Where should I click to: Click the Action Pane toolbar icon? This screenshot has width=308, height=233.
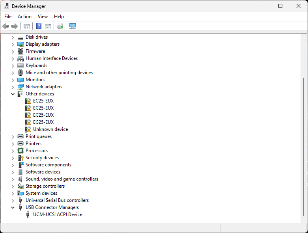pyautogui.click(x=48, y=26)
